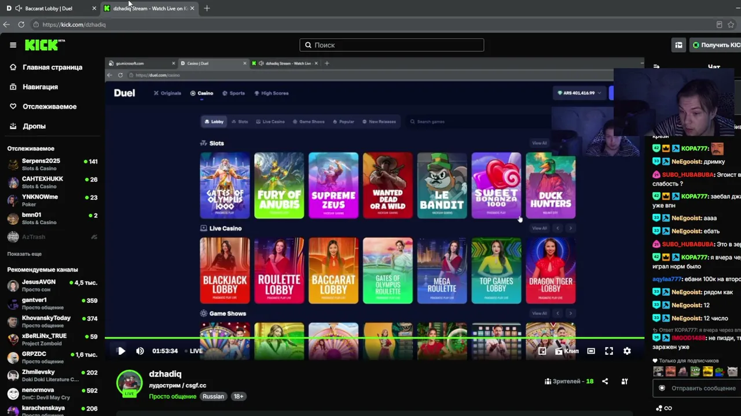Click the aqylaa777 username in chat

point(667,279)
